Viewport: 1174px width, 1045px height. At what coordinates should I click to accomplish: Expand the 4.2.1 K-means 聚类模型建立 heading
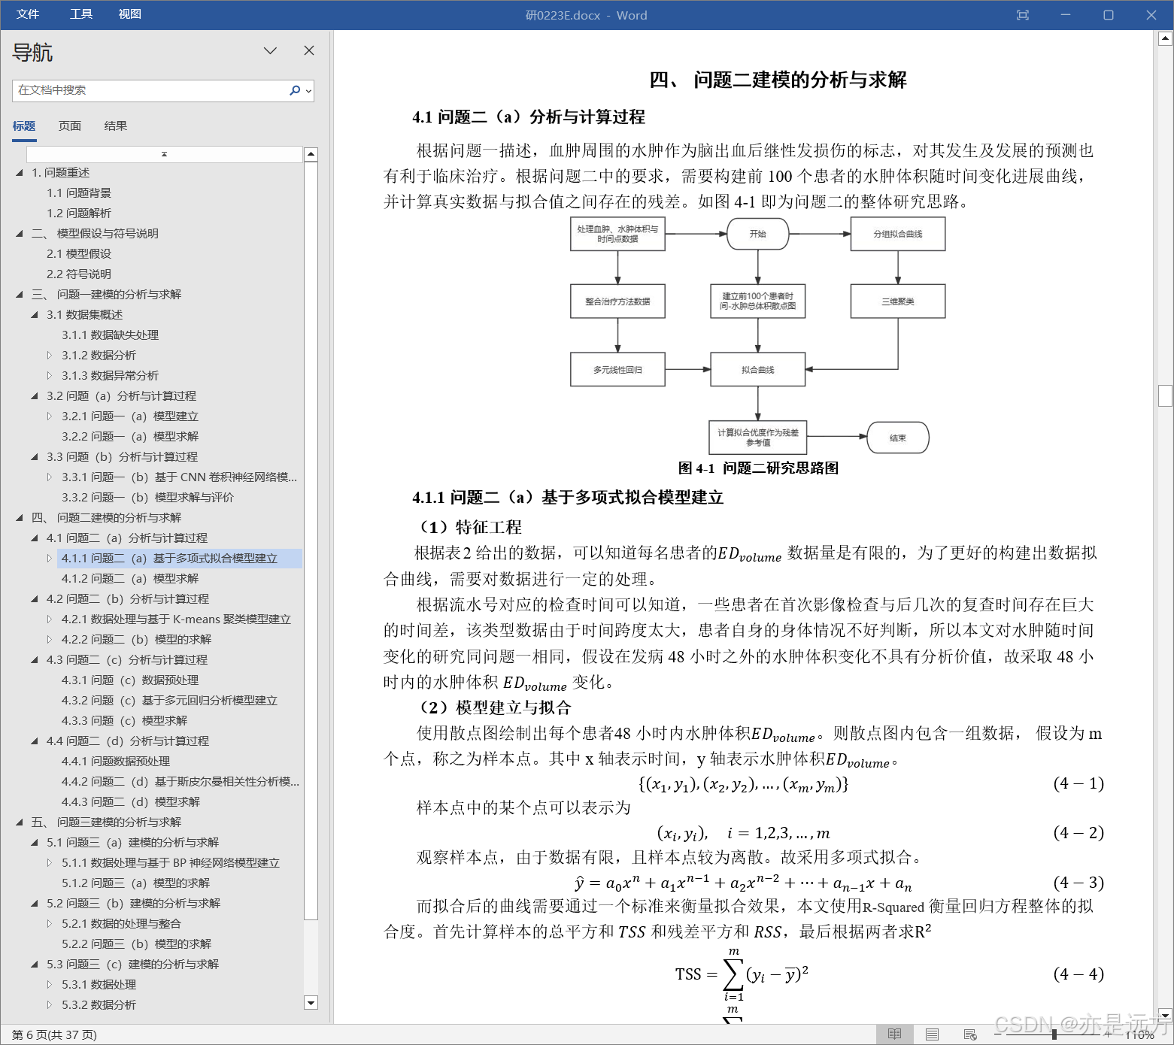(x=50, y=619)
